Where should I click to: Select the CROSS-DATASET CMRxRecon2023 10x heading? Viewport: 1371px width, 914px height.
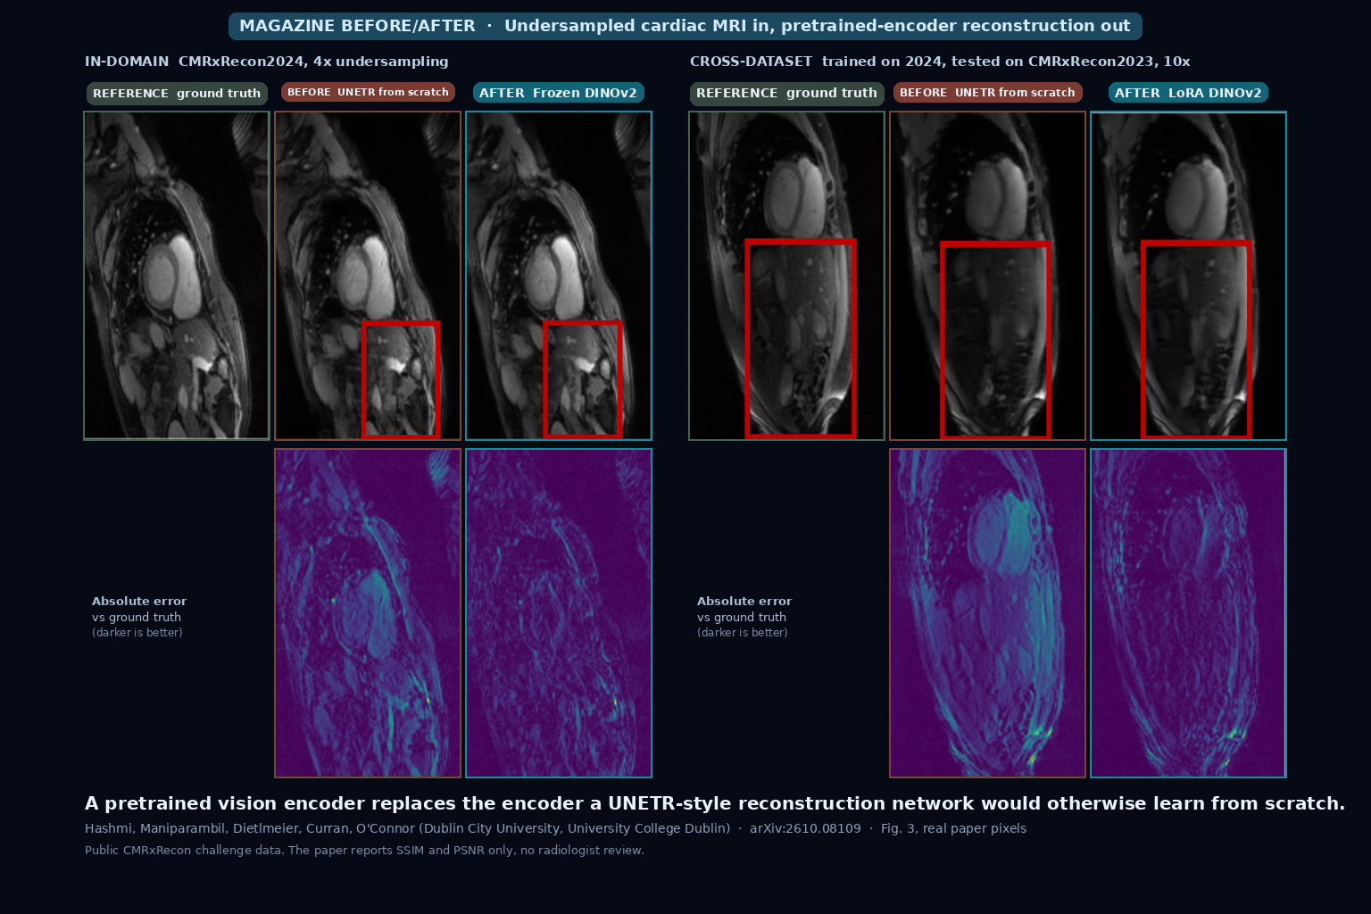point(940,62)
